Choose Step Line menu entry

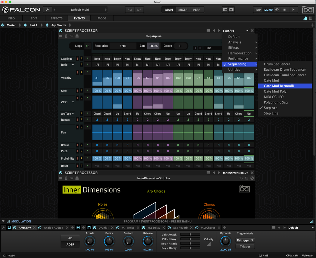[285, 113]
